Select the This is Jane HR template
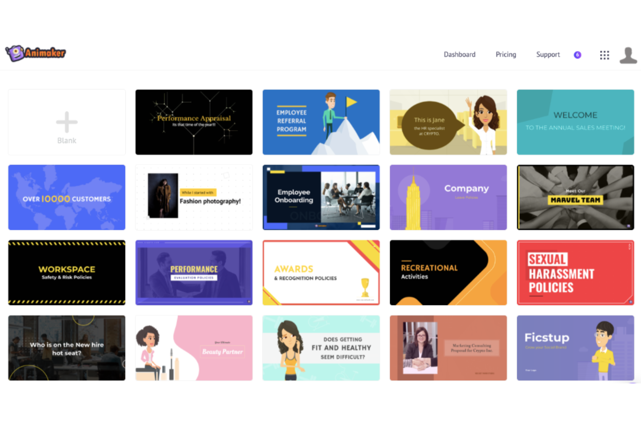This screenshot has width=641, height=427. [x=448, y=122]
